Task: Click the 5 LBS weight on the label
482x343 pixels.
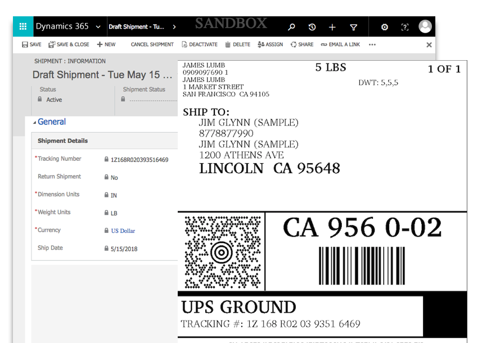Action: (331, 67)
